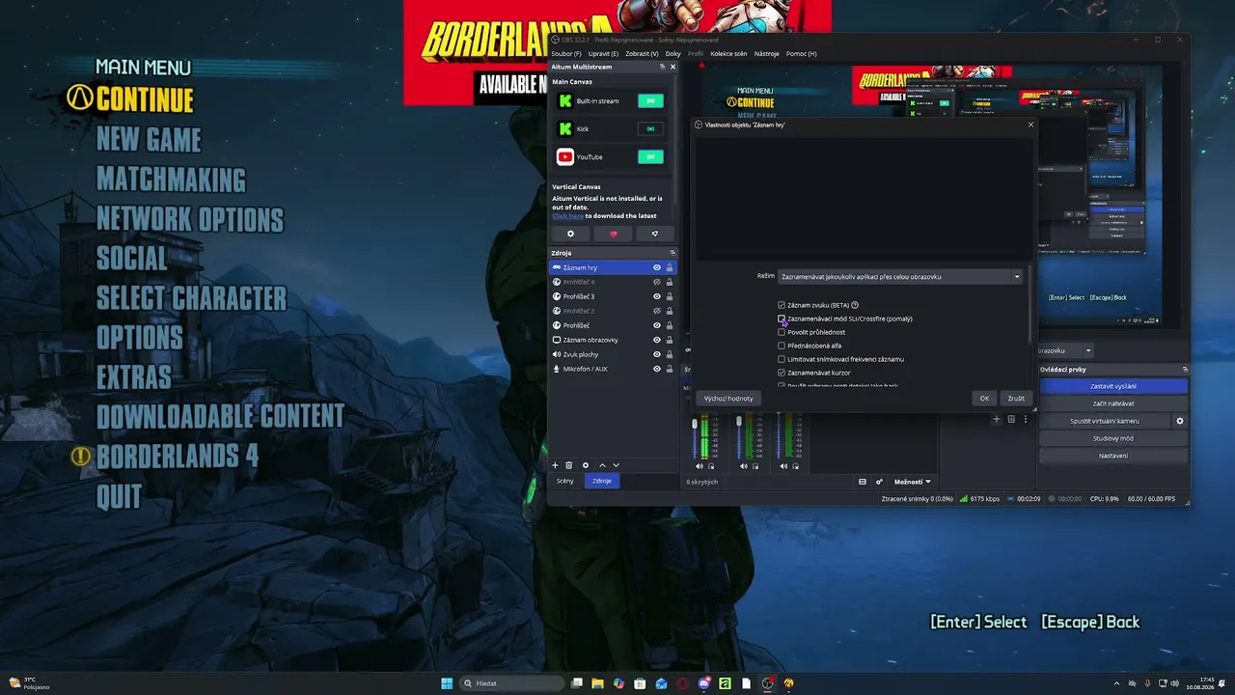Screen dimensions: 1235x695
Task: Open the Upravit (E) menu
Action: (x=603, y=54)
